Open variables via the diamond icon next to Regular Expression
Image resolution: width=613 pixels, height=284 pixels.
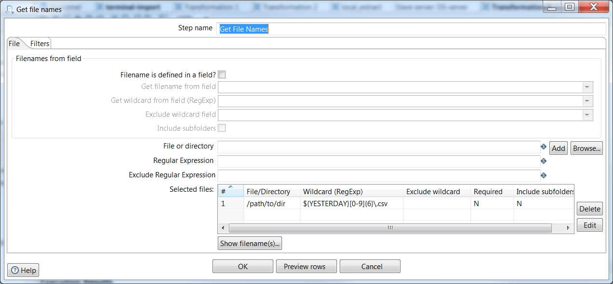543,161
